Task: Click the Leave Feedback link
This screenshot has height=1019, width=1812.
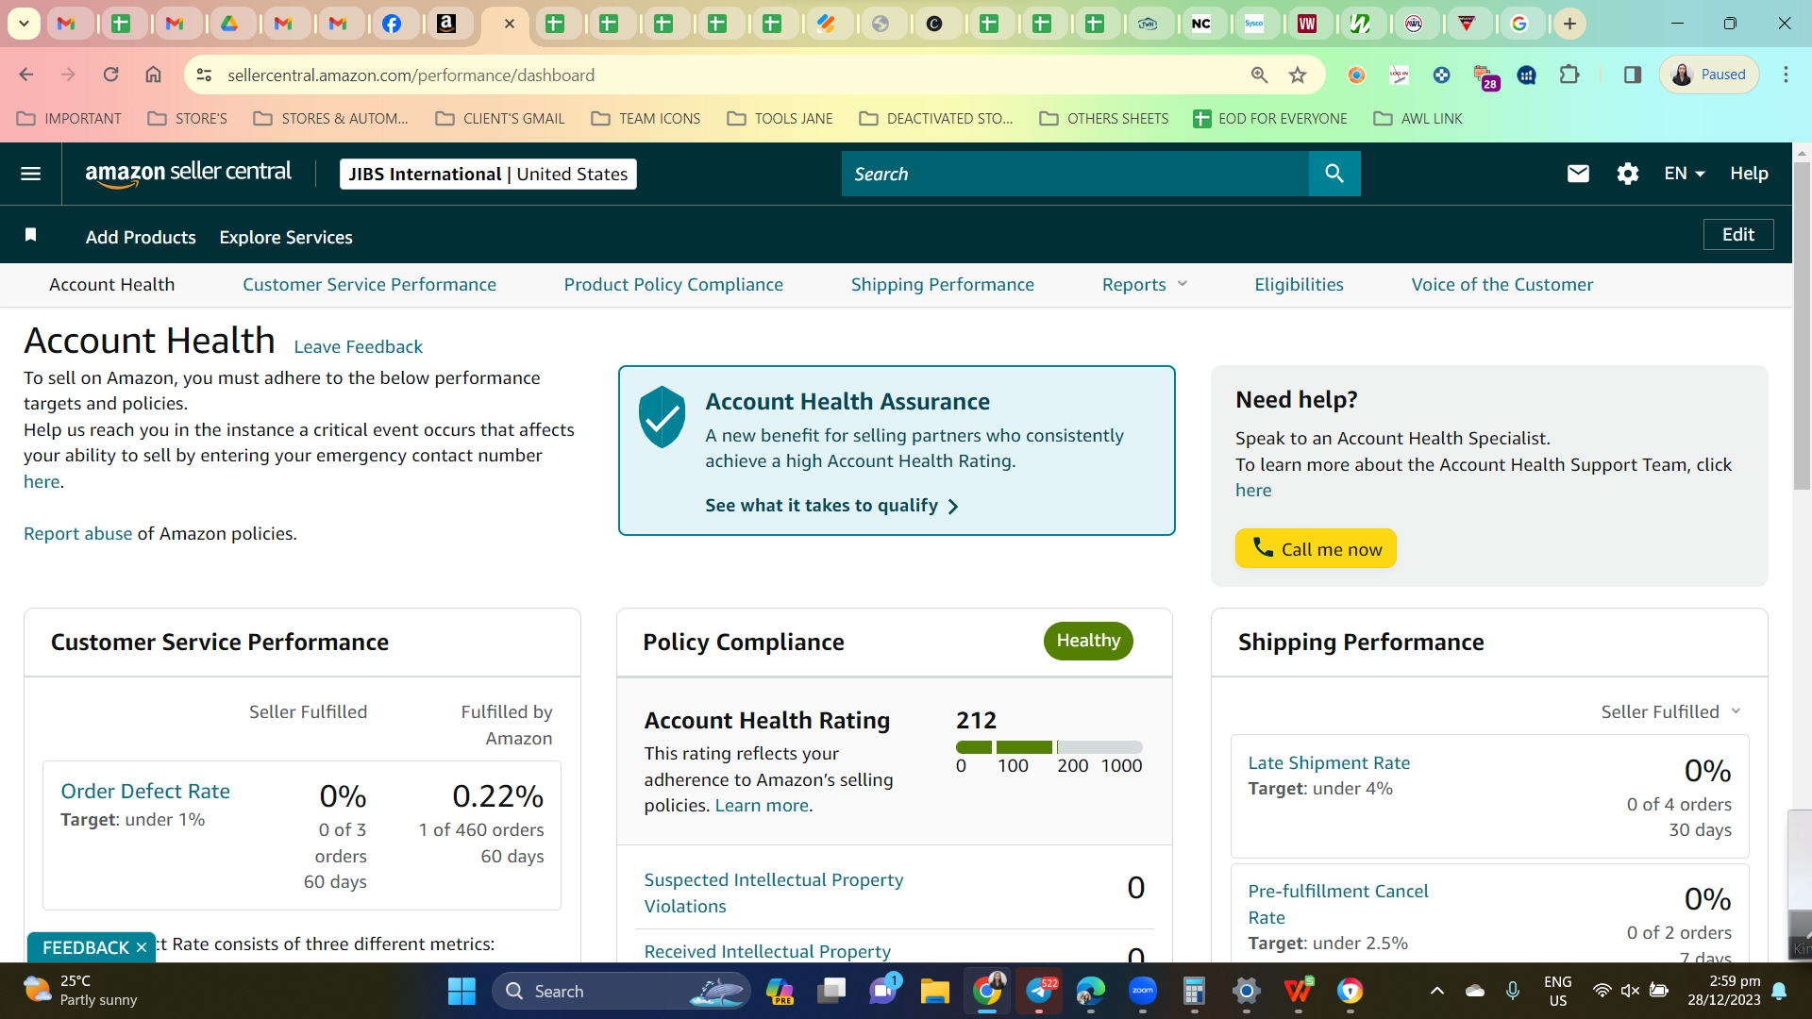Action: coord(358,346)
